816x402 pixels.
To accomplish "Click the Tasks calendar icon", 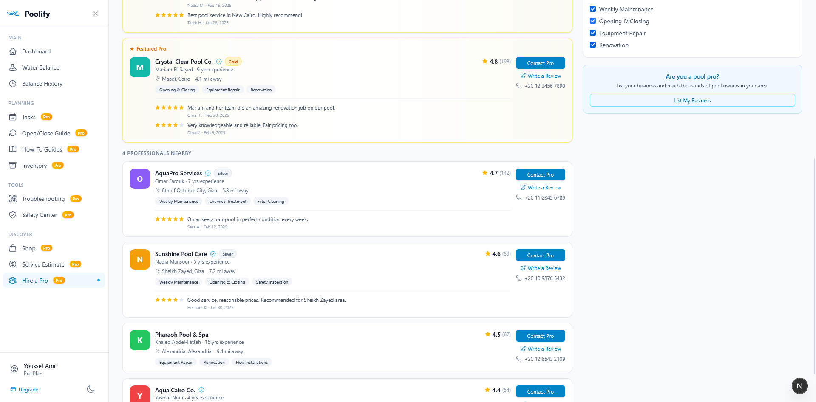I will coord(13,117).
